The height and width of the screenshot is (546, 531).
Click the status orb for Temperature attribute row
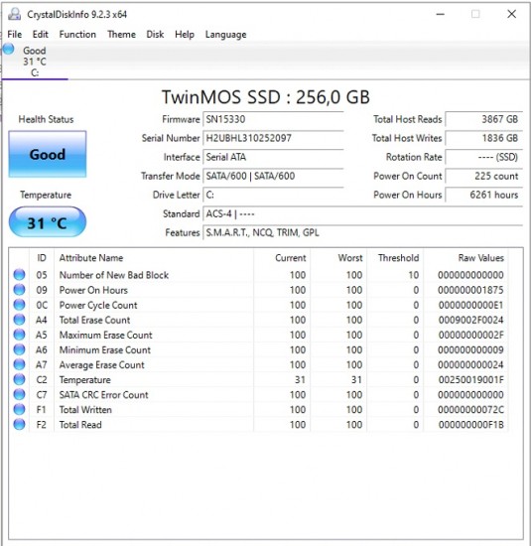[19, 379]
